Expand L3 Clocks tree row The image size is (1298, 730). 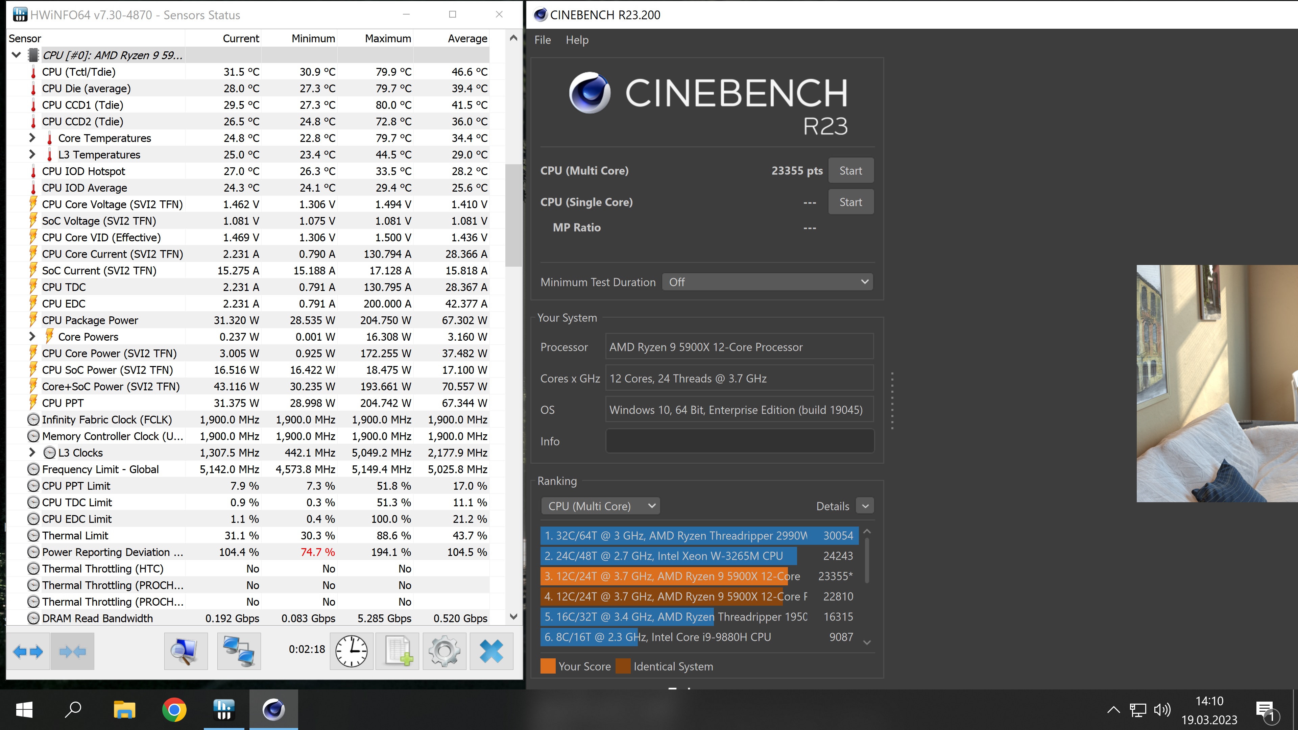pyautogui.click(x=32, y=452)
